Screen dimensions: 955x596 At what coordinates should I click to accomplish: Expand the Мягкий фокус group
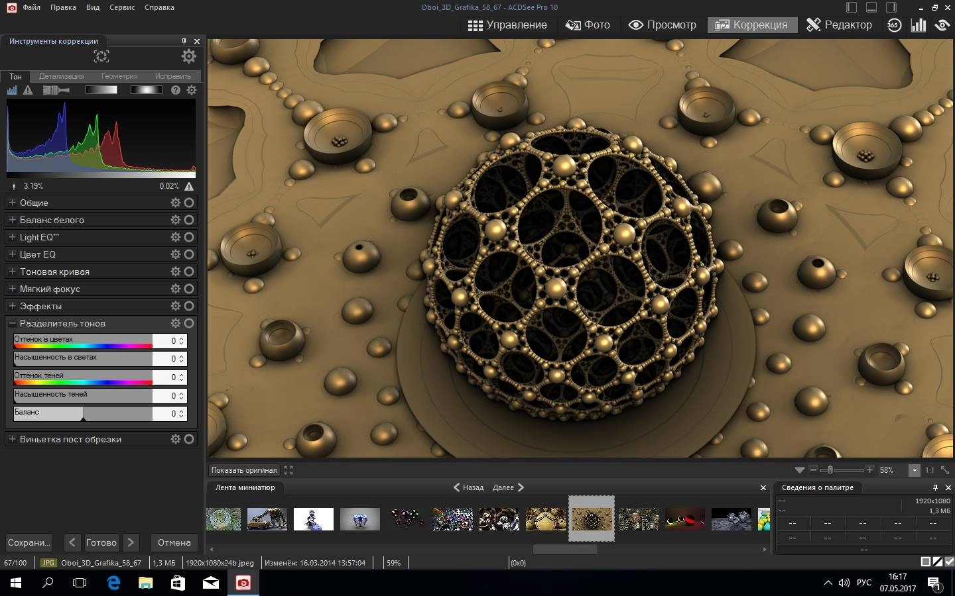click(12, 289)
